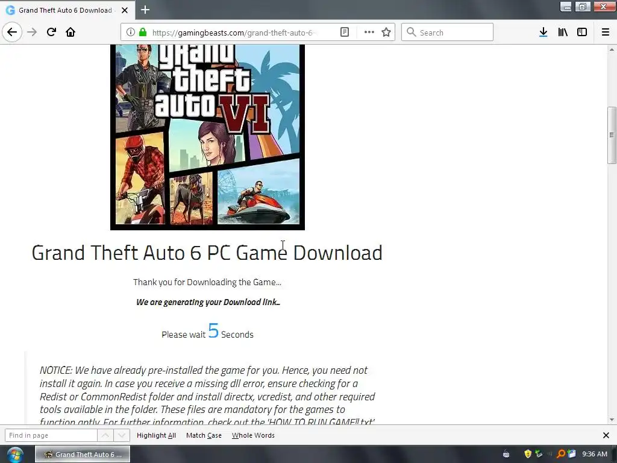Bookmark this page with the star
Viewport: 617px width, 463px height.
pyautogui.click(x=386, y=33)
